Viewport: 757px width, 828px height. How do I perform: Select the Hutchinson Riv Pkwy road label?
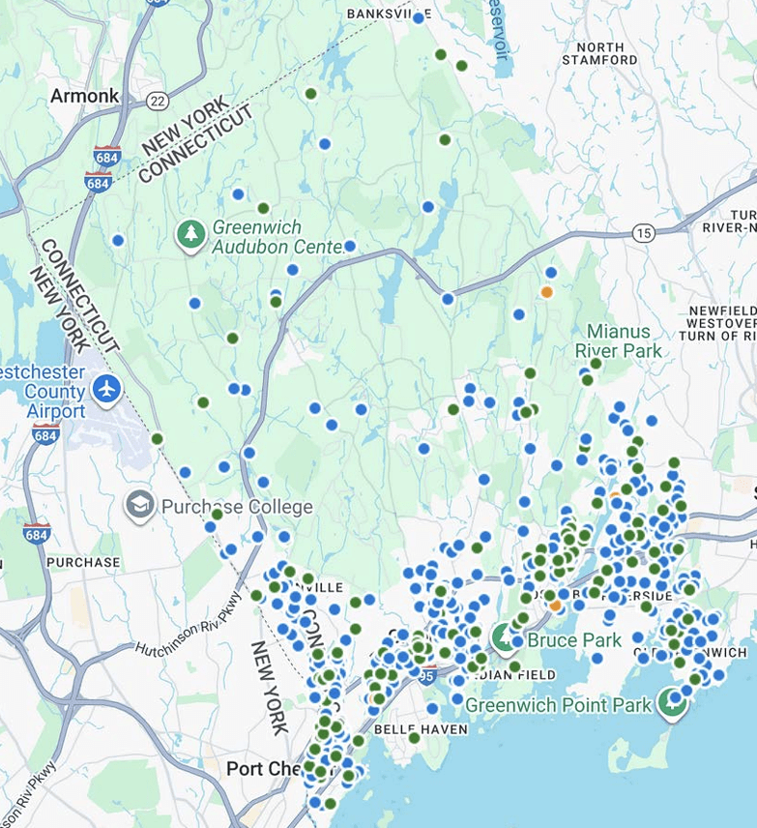(187, 635)
